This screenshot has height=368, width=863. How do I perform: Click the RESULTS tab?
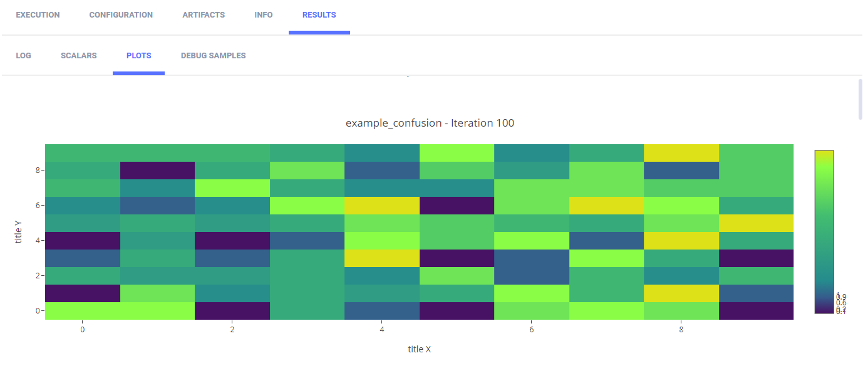pos(319,15)
